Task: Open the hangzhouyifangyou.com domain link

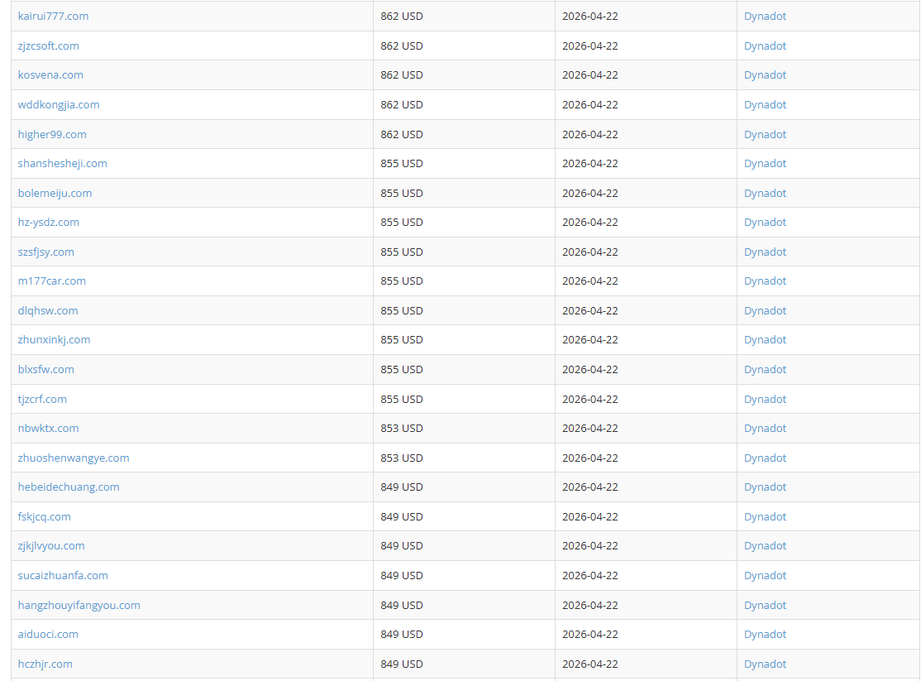Action: click(x=79, y=606)
